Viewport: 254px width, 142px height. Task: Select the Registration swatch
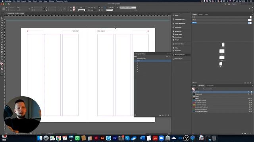pos(222,94)
